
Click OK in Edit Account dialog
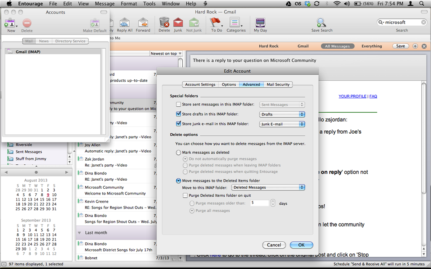click(301, 245)
